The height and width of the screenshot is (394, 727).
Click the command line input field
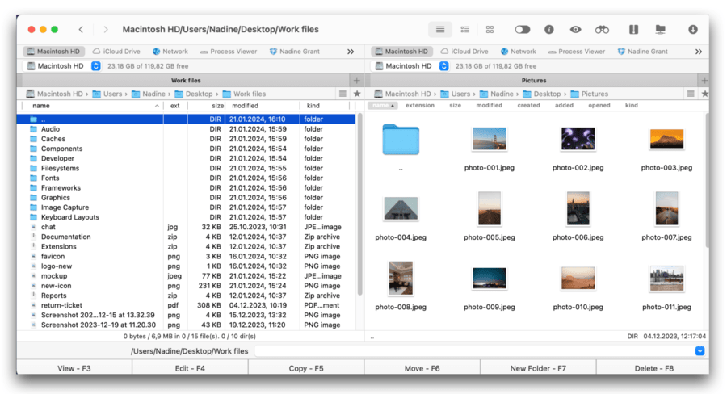click(x=474, y=351)
